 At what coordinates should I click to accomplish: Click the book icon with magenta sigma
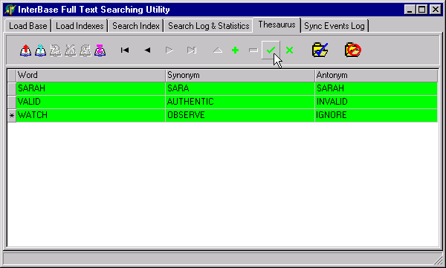click(x=100, y=50)
